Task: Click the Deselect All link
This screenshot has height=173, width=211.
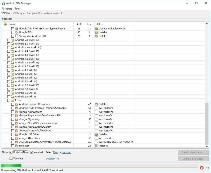Action: coord(52,158)
